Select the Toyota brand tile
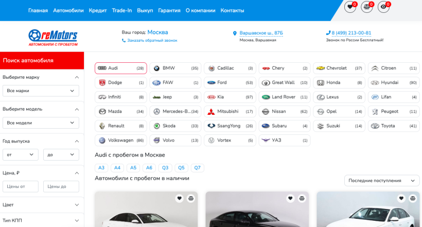This screenshot has height=227, width=422. [x=394, y=126]
